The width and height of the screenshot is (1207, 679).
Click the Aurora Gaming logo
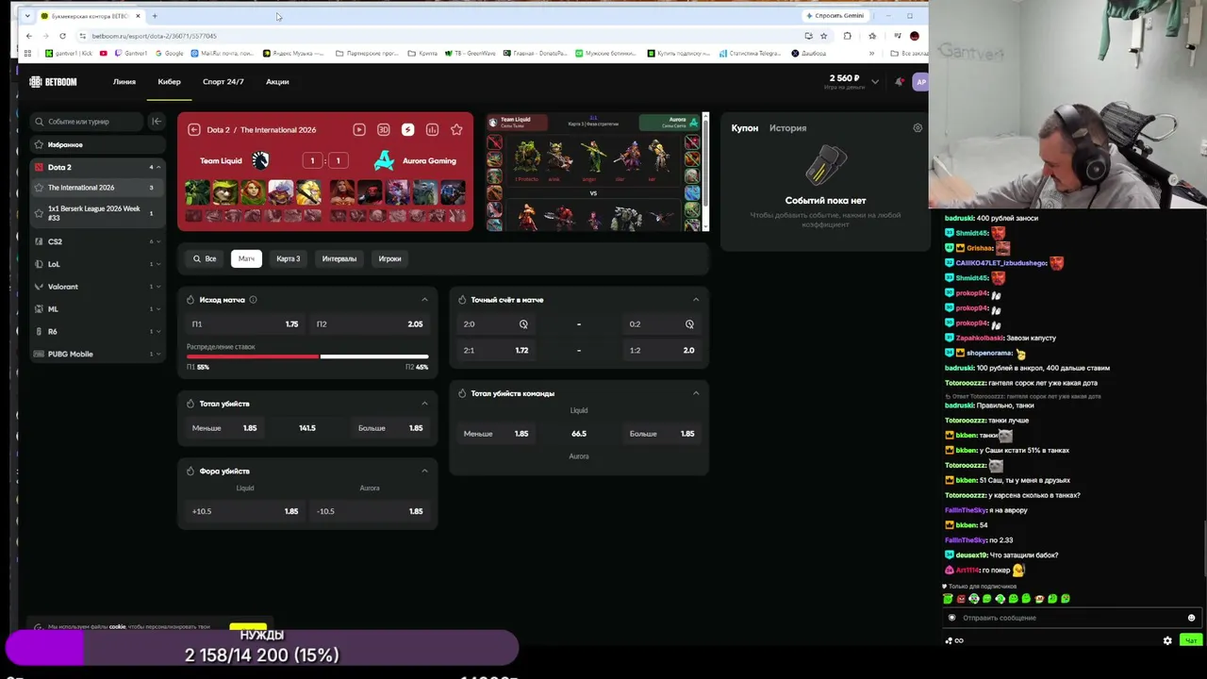click(x=384, y=160)
